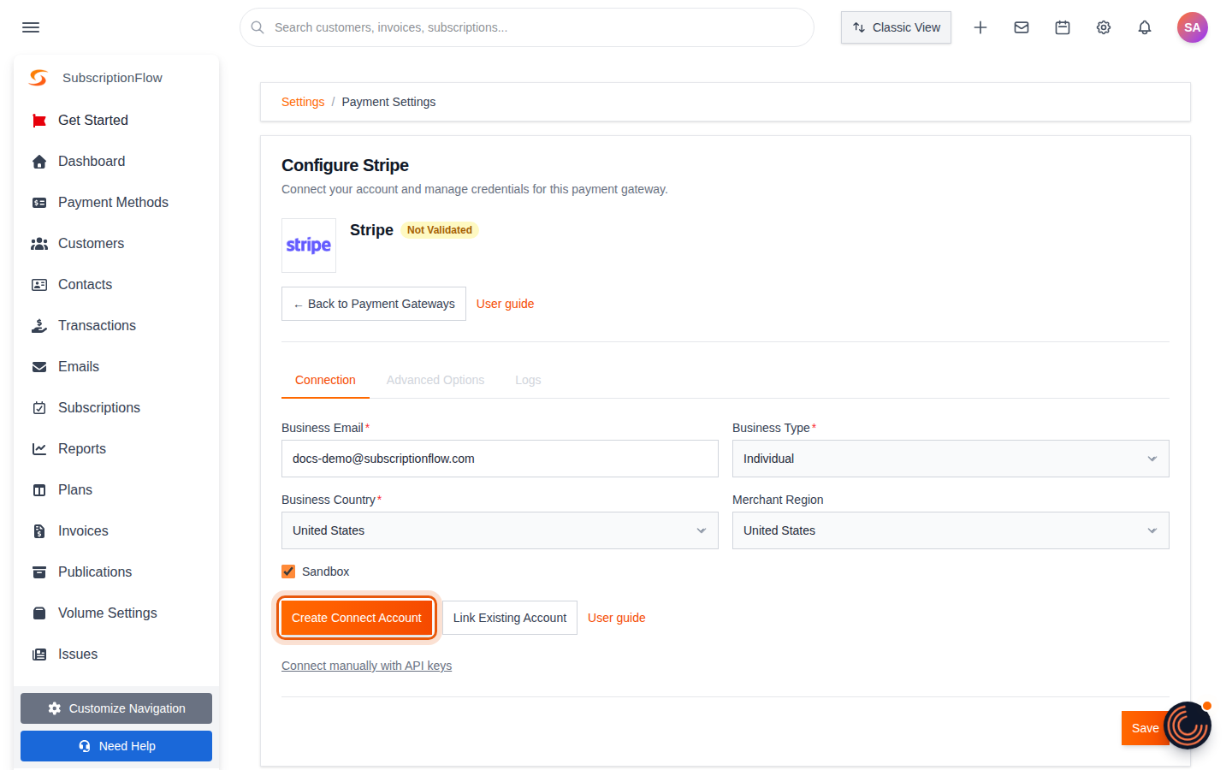Click the Business Email input field
This screenshot has width=1232, height=770.
click(500, 459)
